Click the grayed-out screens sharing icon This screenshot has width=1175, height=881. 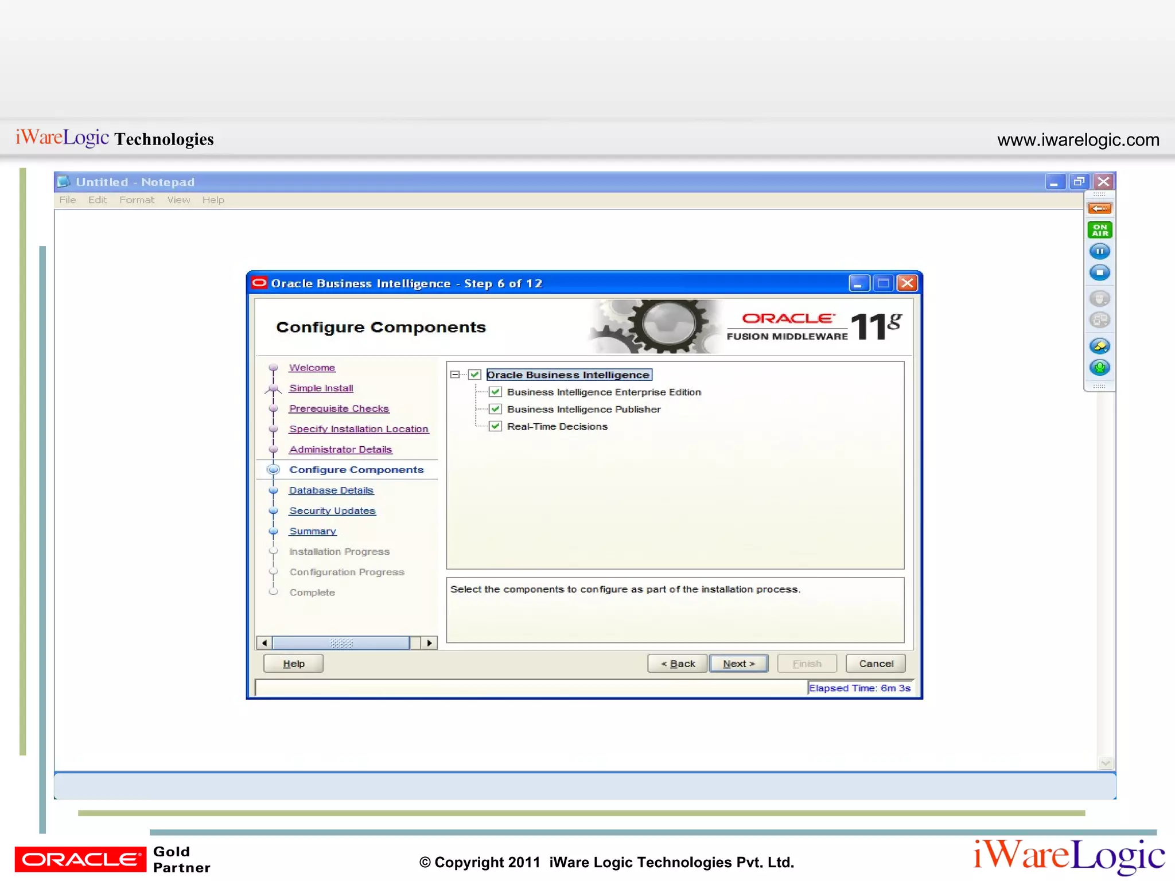click(1099, 320)
